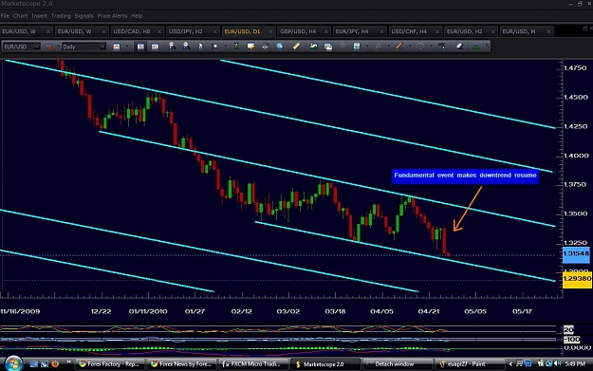Click the red marker icon beside the symbol box
593x371 pixels.
pos(48,46)
